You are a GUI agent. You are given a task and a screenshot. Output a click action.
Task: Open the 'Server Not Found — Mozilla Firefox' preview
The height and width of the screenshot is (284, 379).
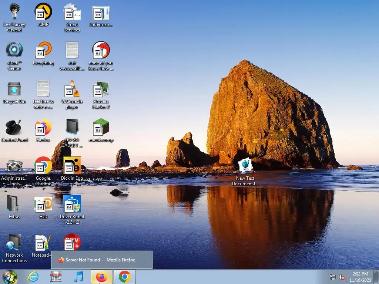coord(102,260)
